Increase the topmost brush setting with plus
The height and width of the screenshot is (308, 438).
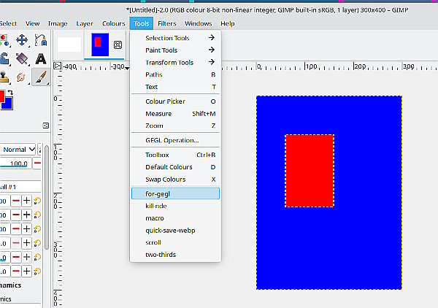[x=26, y=201]
